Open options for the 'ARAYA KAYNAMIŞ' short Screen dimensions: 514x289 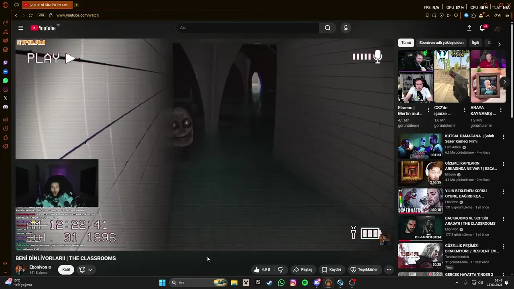point(501,110)
